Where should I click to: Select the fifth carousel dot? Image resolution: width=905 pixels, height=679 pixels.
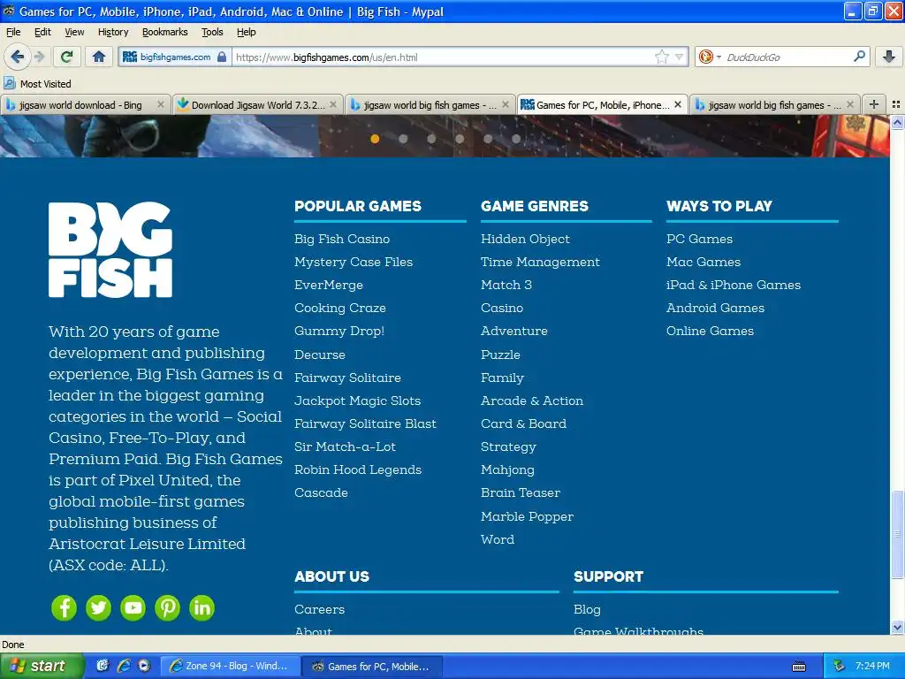point(488,139)
